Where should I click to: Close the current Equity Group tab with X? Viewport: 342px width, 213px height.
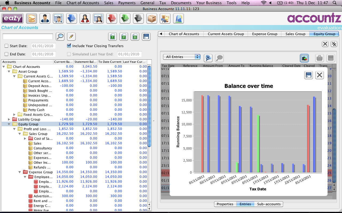pyautogui.click(x=325, y=44)
